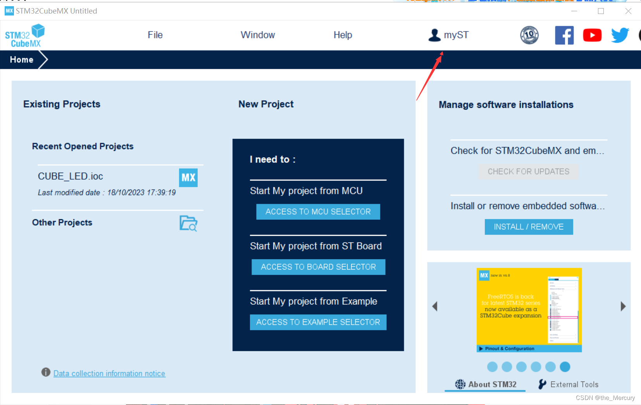Open Data collection information notice link
Screen dimensions: 641x405
pyautogui.click(x=109, y=373)
